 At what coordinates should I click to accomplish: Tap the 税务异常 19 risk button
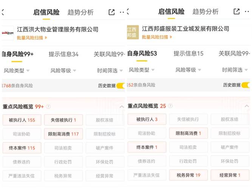pos(189,175)
